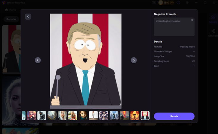This screenshot has height=134, width=218.
Task: Select the sunset landscape thumbnail
Action: [124, 116]
